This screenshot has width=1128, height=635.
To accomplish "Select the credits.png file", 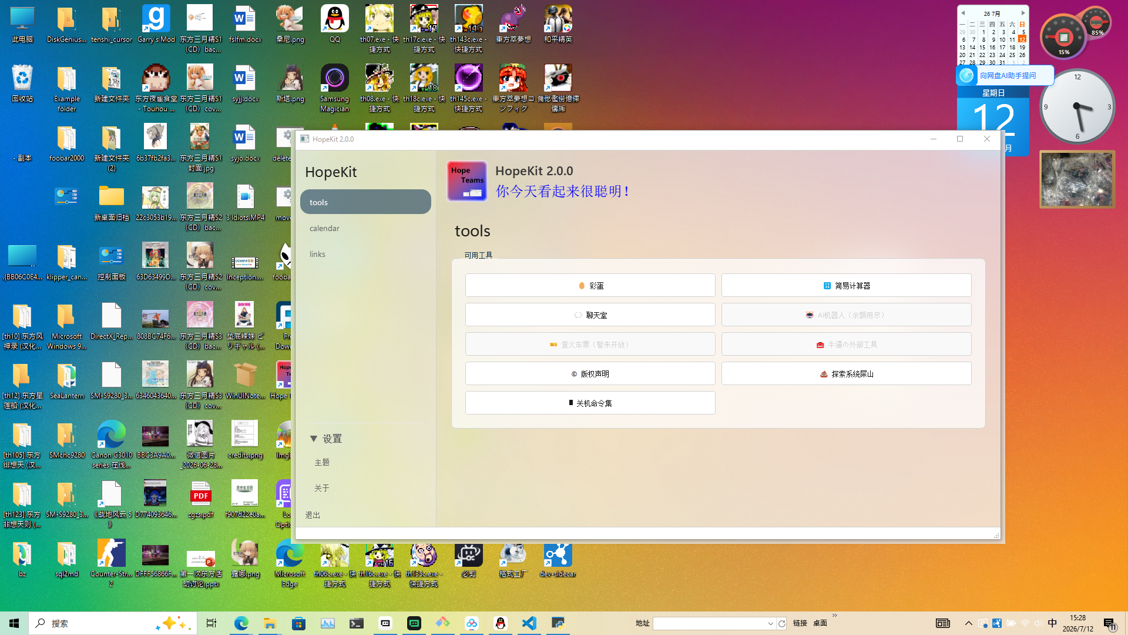I will coord(245,440).
